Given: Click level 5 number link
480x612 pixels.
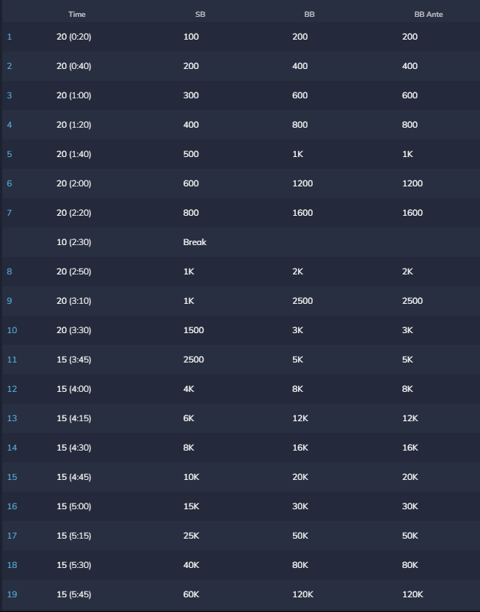Looking at the screenshot, I should click(10, 154).
